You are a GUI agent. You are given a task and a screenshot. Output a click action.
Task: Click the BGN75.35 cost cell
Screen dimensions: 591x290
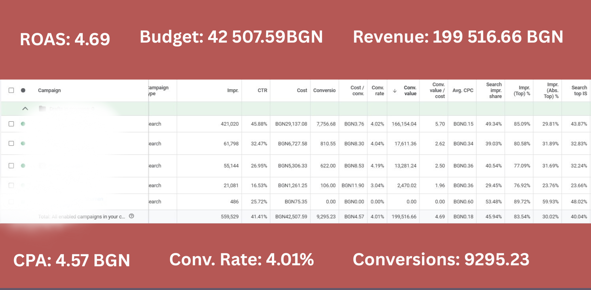(x=296, y=202)
